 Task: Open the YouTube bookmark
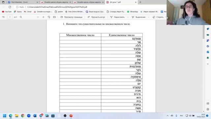tap(7, 12)
